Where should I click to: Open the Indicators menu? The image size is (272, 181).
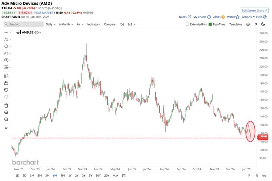click(93, 24)
